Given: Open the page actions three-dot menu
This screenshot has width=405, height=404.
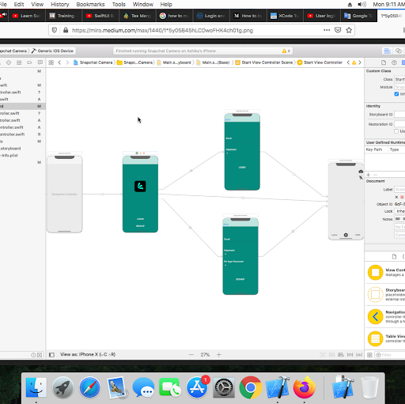Looking at the screenshot, I should (x=327, y=30).
